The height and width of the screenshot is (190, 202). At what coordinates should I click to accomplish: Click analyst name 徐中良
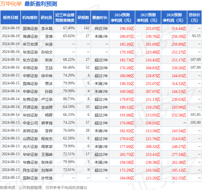click(47, 76)
